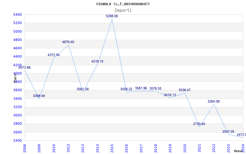Click the 3581.96 data label
Viewport: 246px width, 154px height.
(x=141, y=88)
